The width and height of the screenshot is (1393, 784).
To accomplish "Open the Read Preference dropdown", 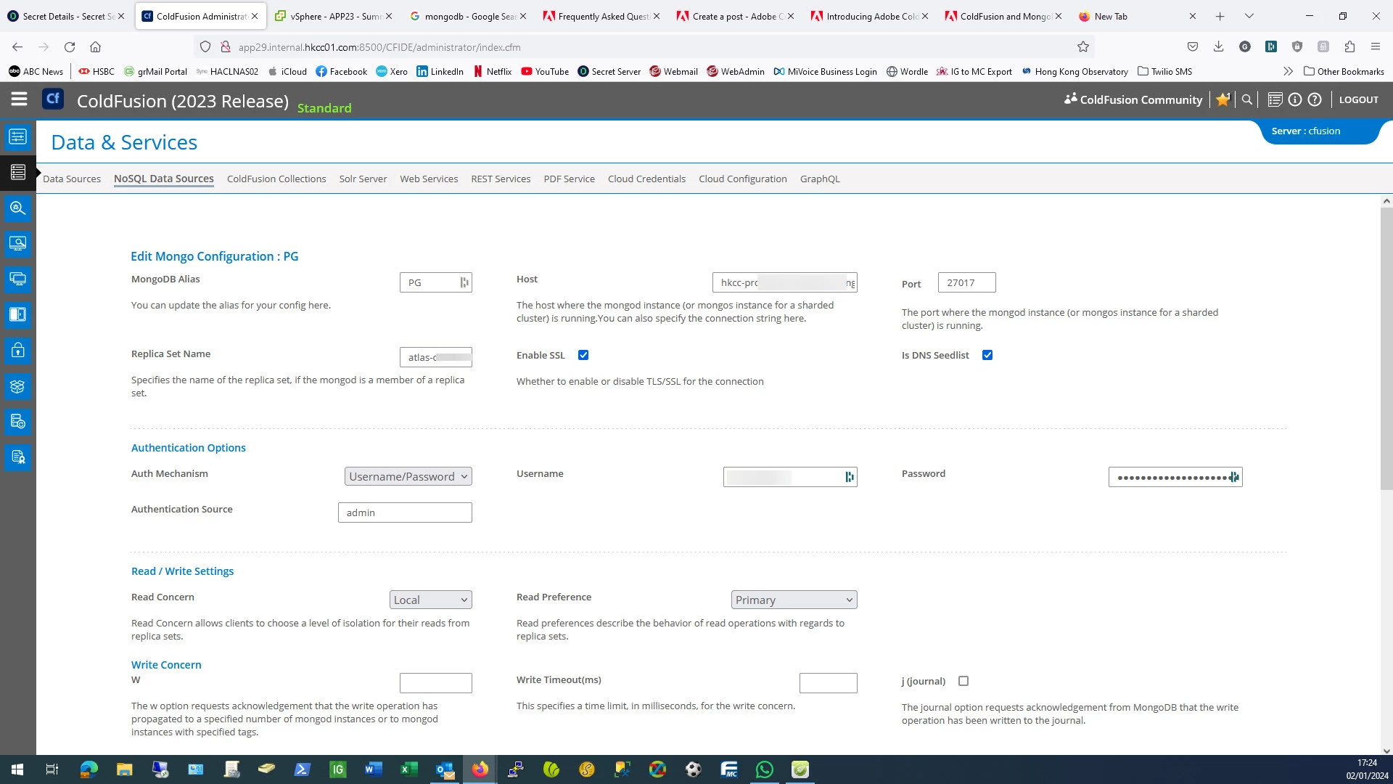I will click(x=794, y=600).
